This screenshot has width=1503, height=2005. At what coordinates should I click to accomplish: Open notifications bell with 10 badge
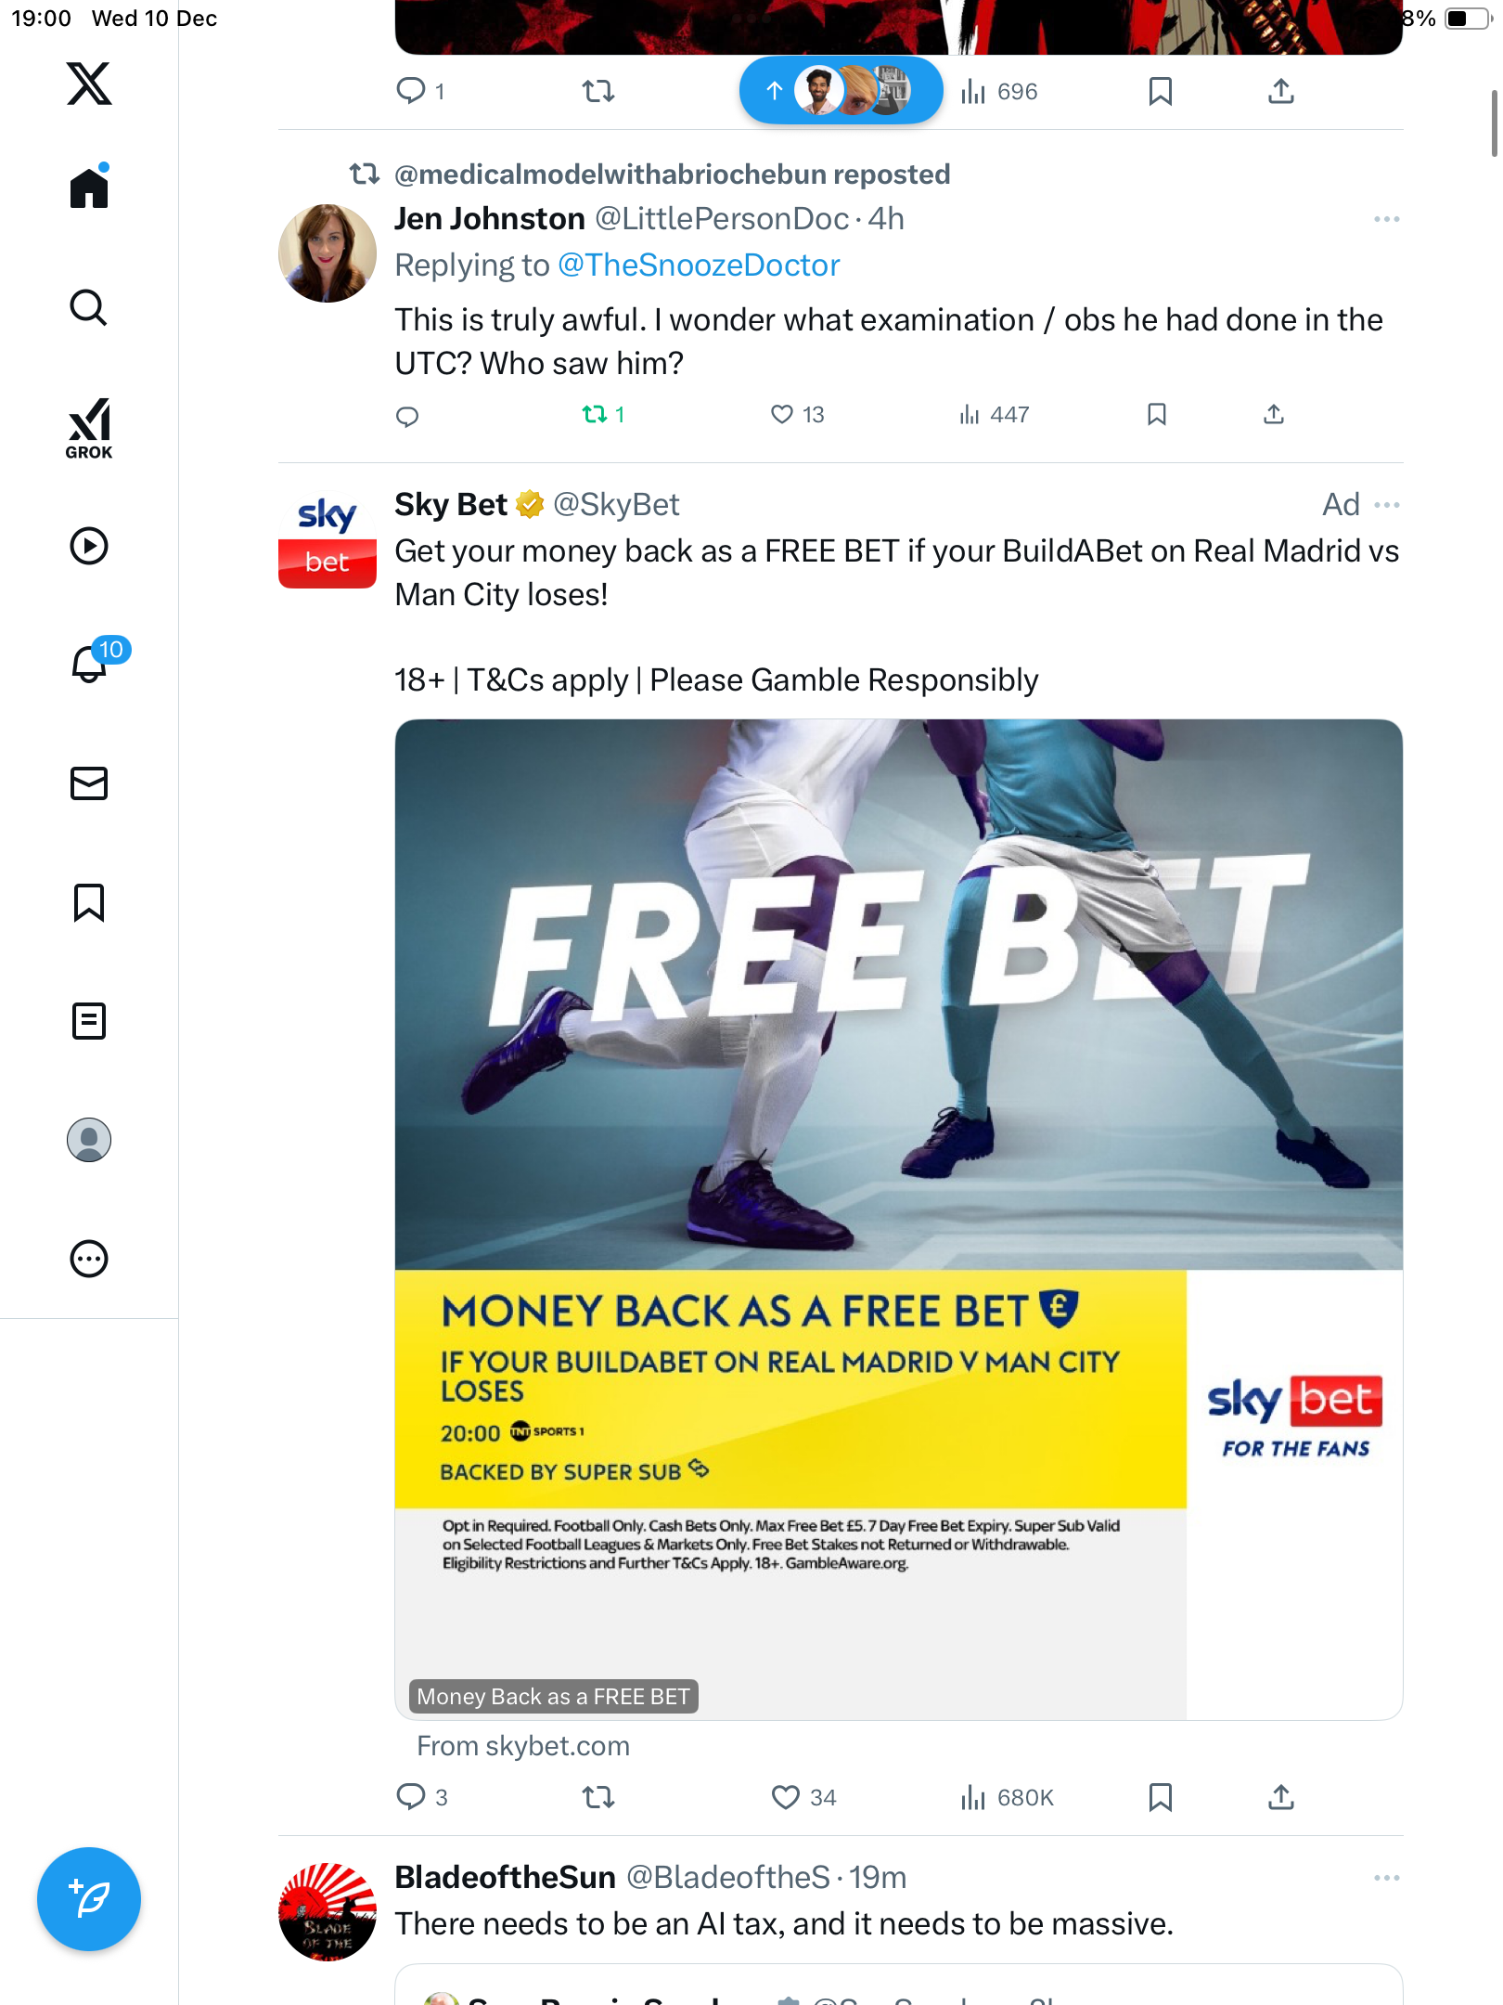pos(93,663)
